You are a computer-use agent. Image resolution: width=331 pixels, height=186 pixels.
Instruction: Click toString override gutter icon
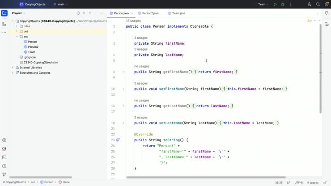118,140
